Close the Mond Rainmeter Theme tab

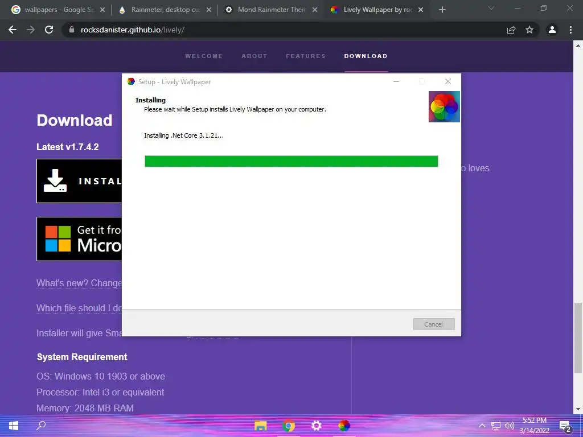[315, 10]
